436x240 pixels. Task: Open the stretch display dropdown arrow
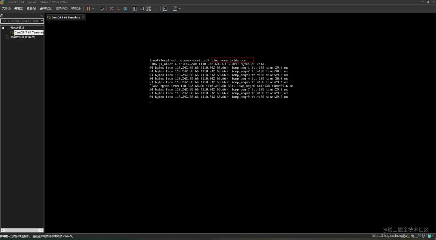180,9
